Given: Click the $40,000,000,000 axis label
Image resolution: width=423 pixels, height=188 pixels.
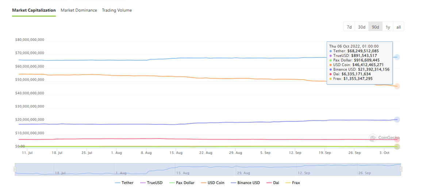Looking at the screenshot, I should click(x=30, y=93).
